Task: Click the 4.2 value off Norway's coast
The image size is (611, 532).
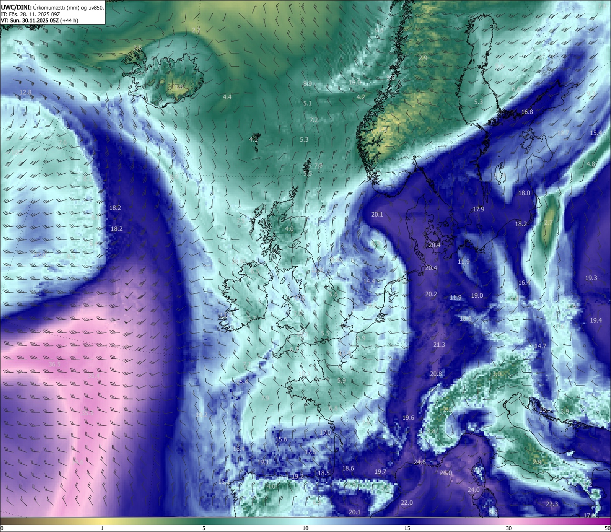Action: (361, 97)
